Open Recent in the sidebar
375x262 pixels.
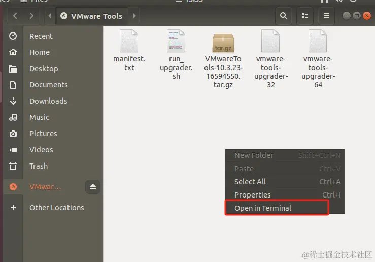[41, 36]
